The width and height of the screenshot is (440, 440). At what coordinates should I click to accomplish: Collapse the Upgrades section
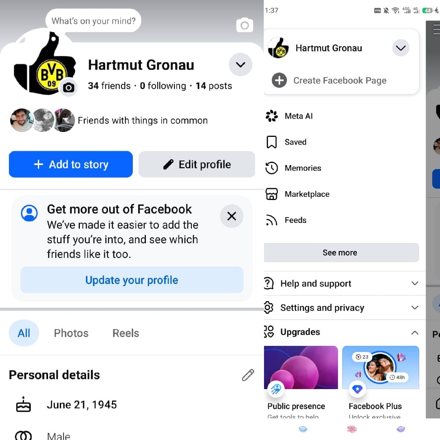(x=415, y=332)
